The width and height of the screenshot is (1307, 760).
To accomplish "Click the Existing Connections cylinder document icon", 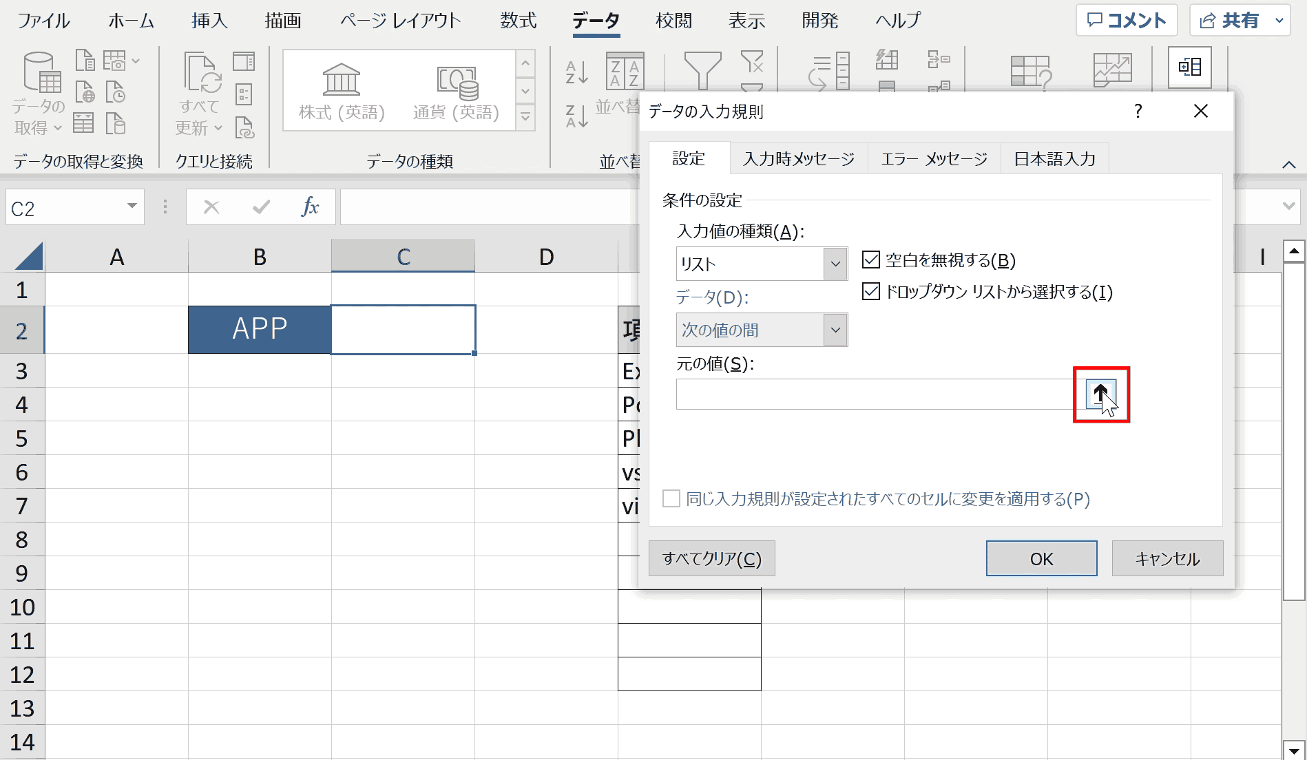I will coord(115,123).
